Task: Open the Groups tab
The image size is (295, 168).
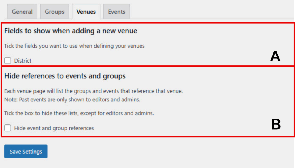Action: (54, 12)
